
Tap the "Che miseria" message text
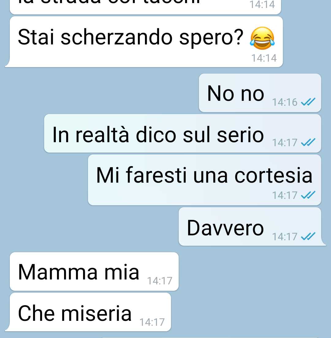(x=75, y=313)
